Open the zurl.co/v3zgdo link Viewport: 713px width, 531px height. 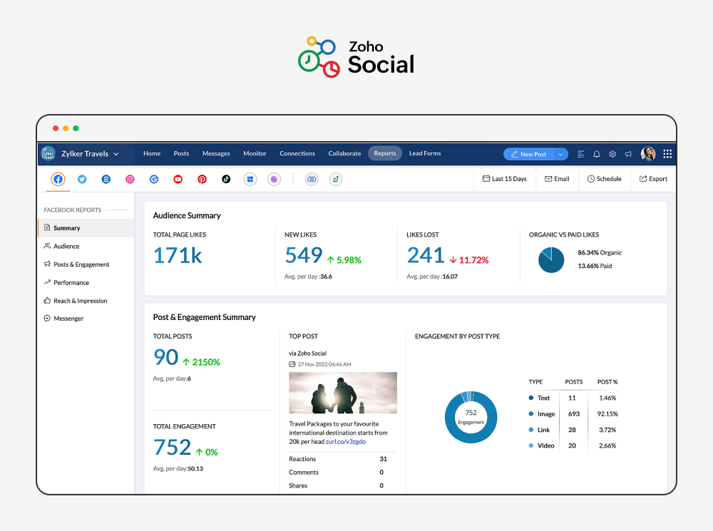coord(346,442)
